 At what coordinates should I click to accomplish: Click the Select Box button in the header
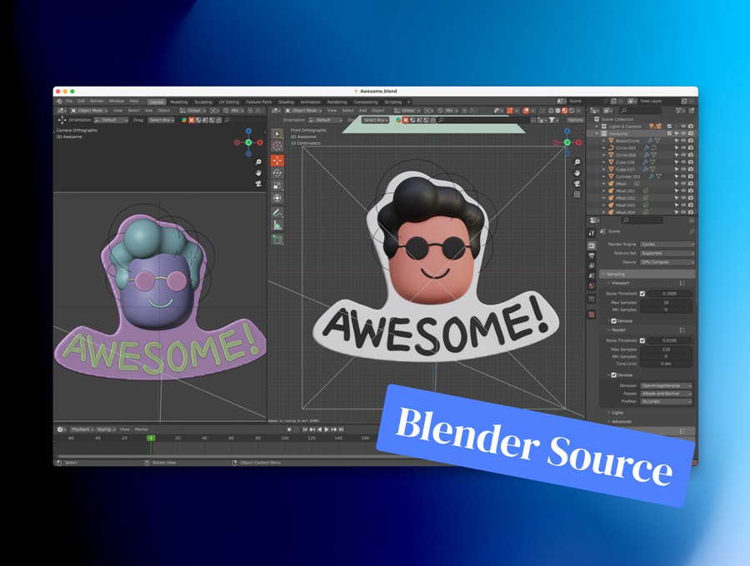pyautogui.click(x=376, y=120)
